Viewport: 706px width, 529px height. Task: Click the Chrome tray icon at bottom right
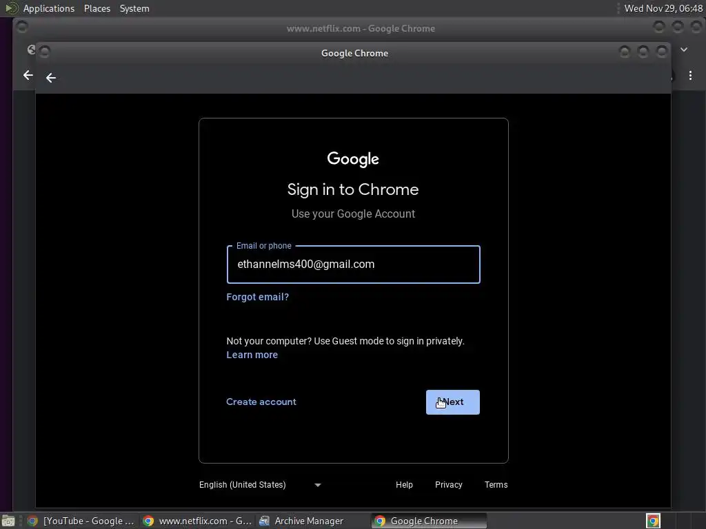(653, 521)
